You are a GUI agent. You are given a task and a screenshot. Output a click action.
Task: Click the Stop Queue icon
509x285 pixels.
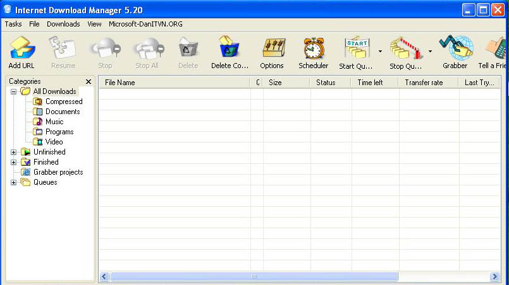click(406, 49)
